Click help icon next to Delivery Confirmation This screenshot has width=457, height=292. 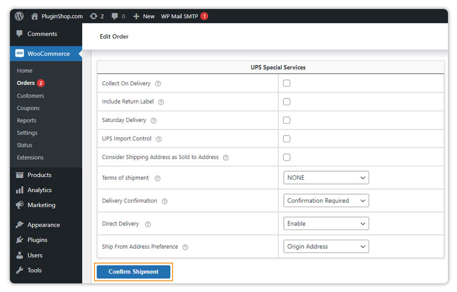point(165,202)
